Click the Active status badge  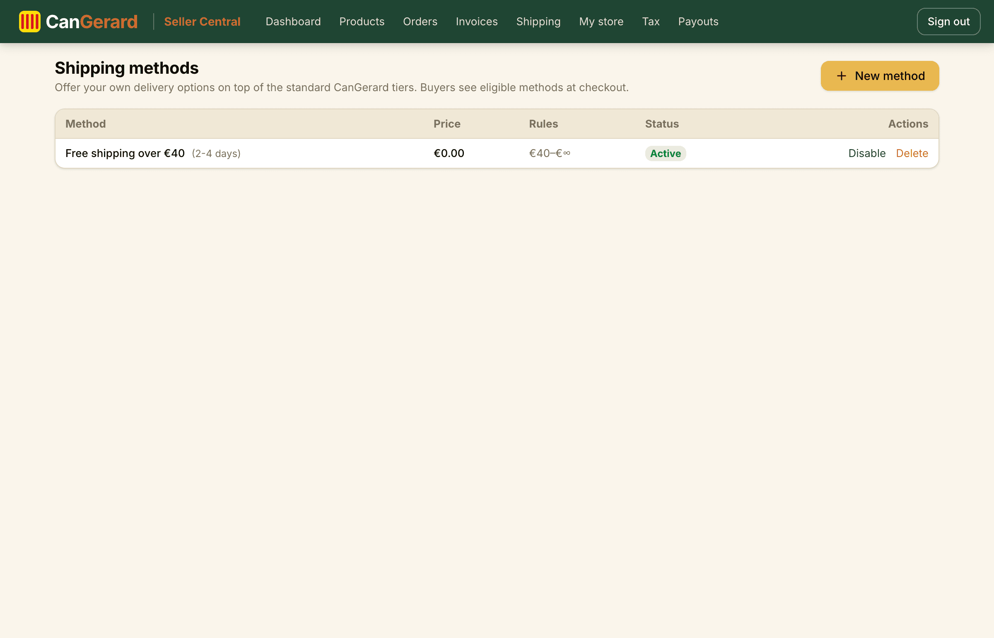[666, 153]
